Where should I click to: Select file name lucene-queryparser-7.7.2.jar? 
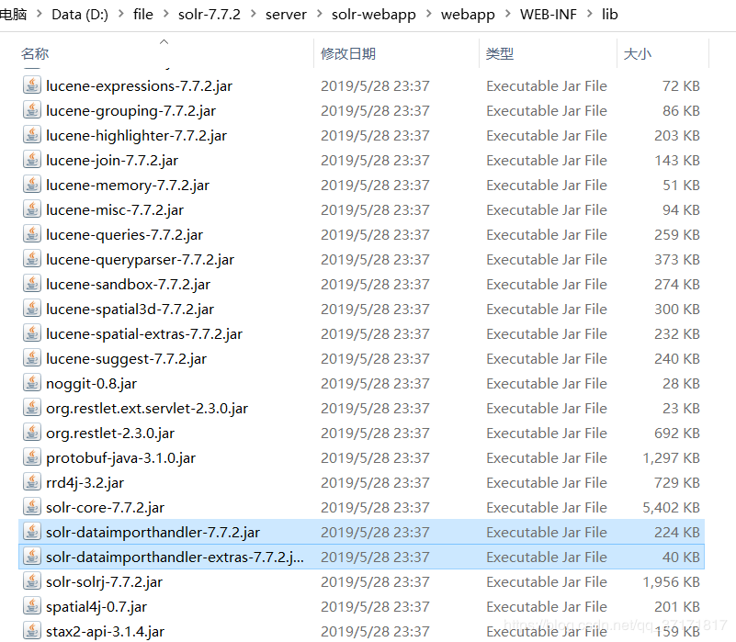[x=140, y=260]
